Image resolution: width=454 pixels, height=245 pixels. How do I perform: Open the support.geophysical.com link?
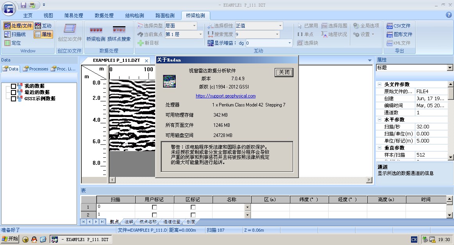click(x=225, y=95)
